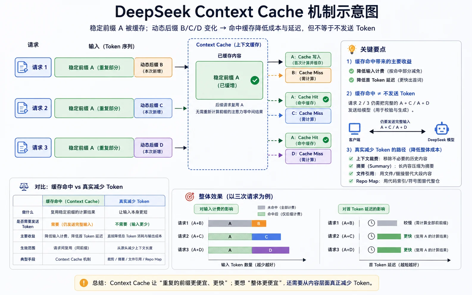Click the orange exclamation icon beside 总结
The image size is (472, 295).
84,283
